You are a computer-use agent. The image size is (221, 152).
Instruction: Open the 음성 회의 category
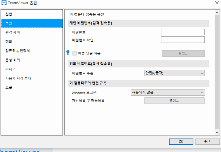pos(32,60)
